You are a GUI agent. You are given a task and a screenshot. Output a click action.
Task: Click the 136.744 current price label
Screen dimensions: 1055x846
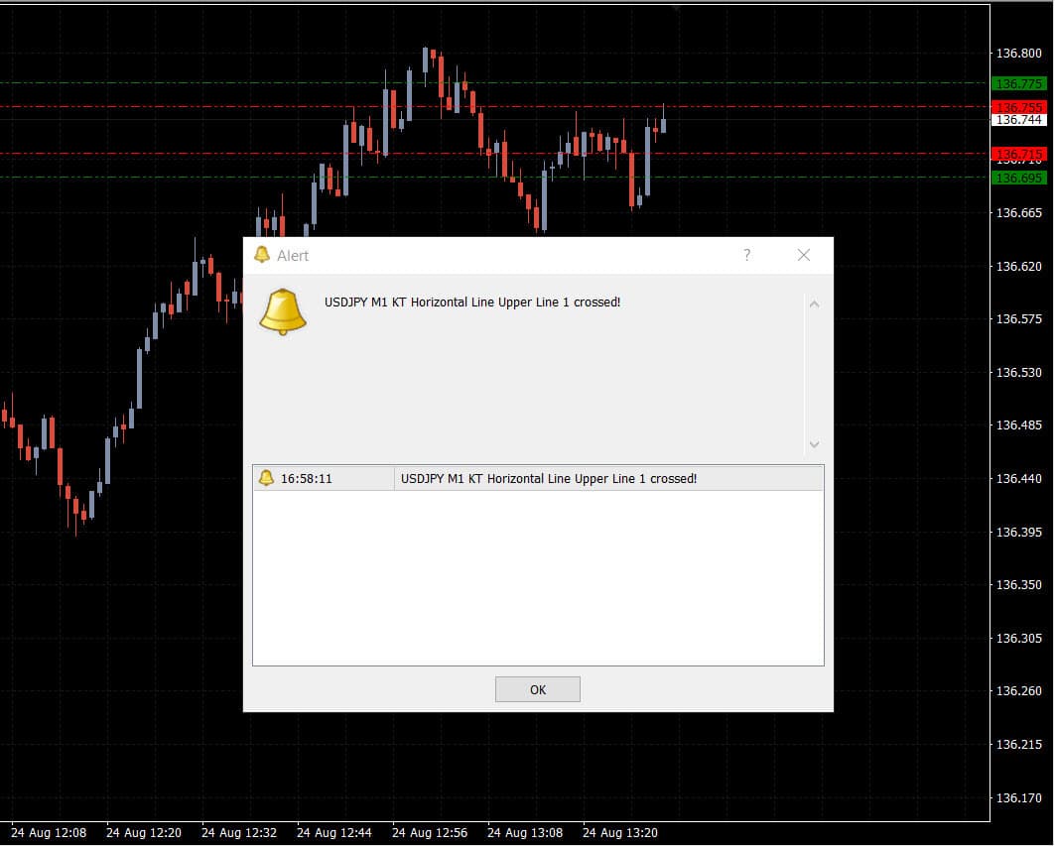click(x=1019, y=120)
